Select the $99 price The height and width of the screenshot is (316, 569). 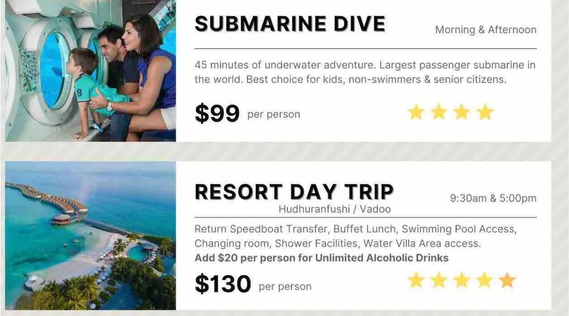[217, 113]
